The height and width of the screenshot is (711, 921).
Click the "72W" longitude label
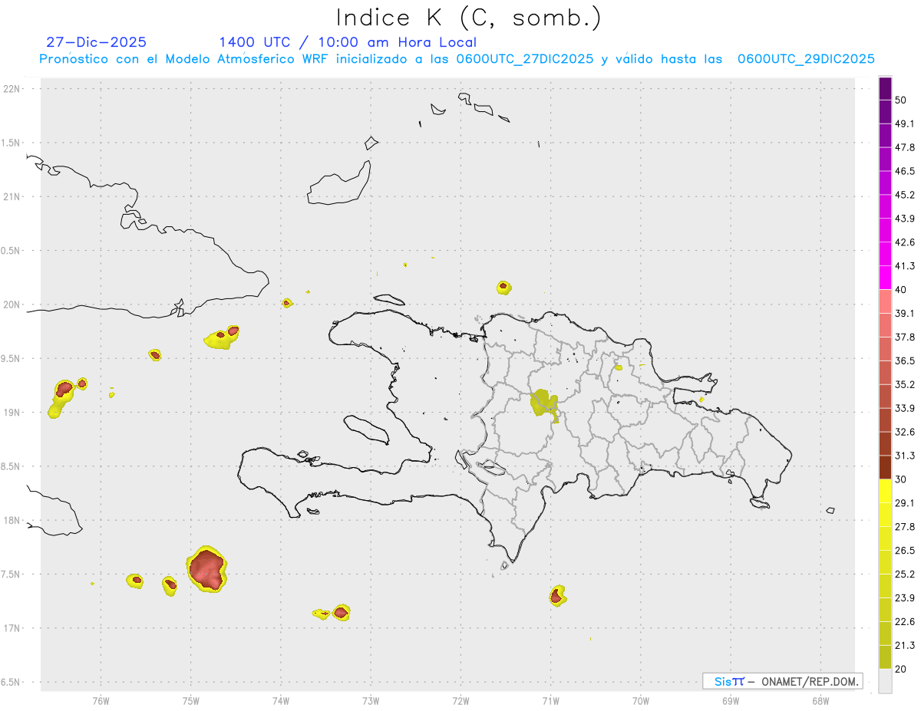461,700
